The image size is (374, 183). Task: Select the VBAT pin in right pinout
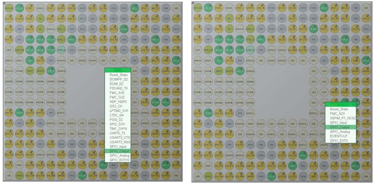[198, 50]
